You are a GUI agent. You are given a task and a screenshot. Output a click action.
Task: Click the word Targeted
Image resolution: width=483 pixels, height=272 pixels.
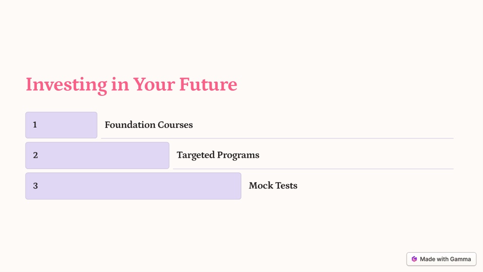tap(195, 155)
